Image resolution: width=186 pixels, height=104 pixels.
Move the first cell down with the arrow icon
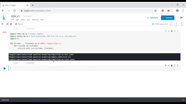point(169,31)
